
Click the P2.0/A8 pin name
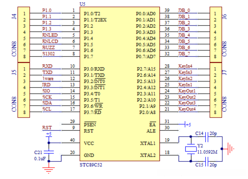[147, 112]
